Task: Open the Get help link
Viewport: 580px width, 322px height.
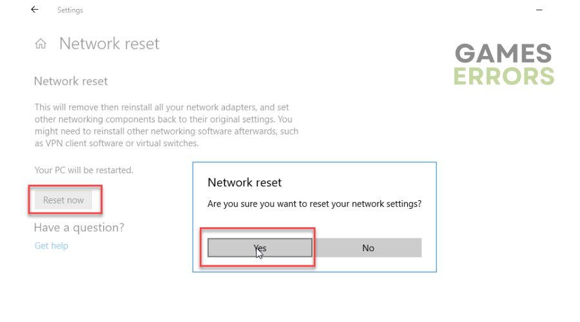Action: [51, 245]
